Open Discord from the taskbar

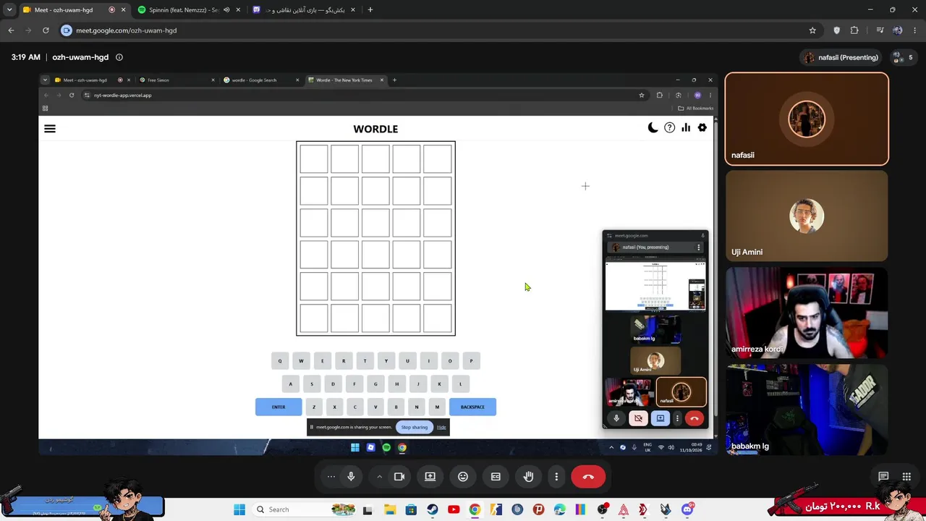point(687,509)
